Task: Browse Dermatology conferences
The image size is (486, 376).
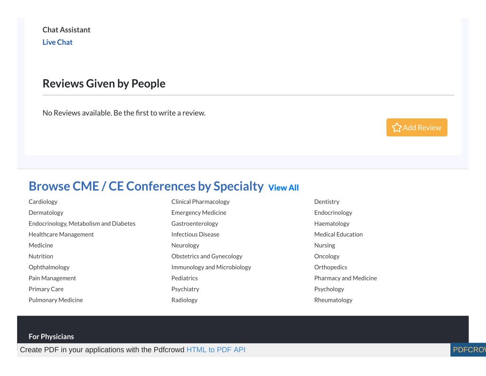Action: (46, 212)
